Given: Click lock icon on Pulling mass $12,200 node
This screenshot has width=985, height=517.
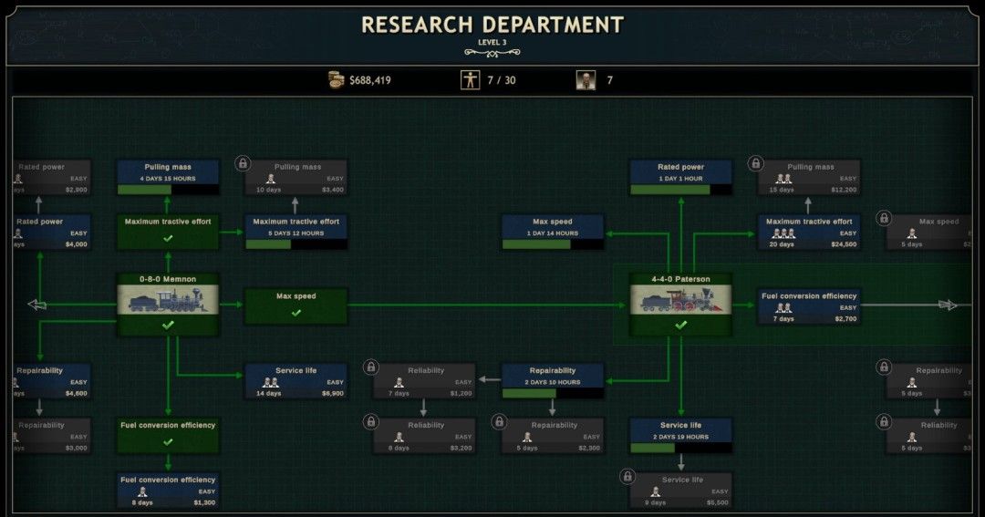Looking at the screenshot, I should (756, 164).
